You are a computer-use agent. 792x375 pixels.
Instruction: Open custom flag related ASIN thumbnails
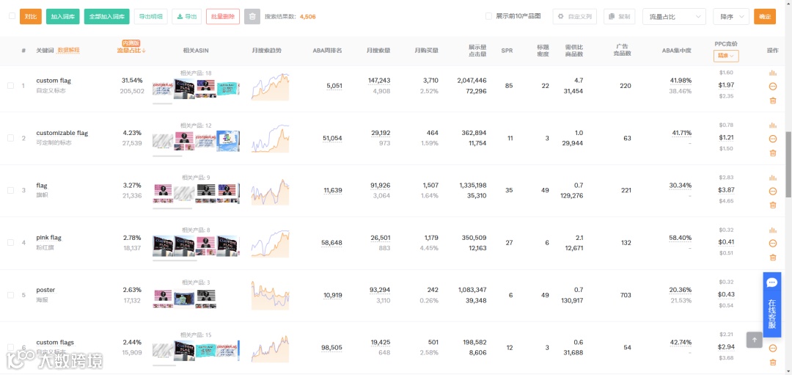click(196, 89)
